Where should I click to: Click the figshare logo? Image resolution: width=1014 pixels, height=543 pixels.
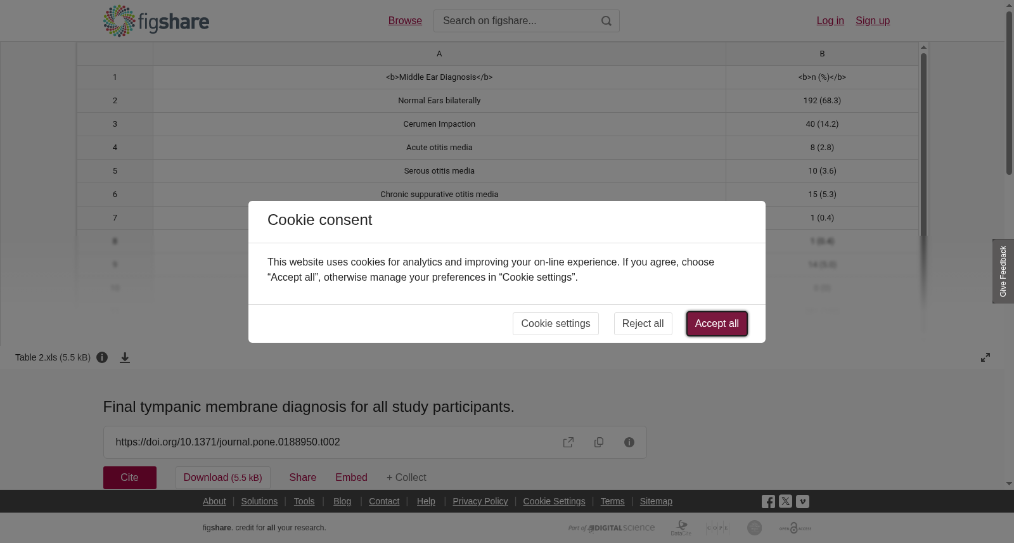point(156,21)
